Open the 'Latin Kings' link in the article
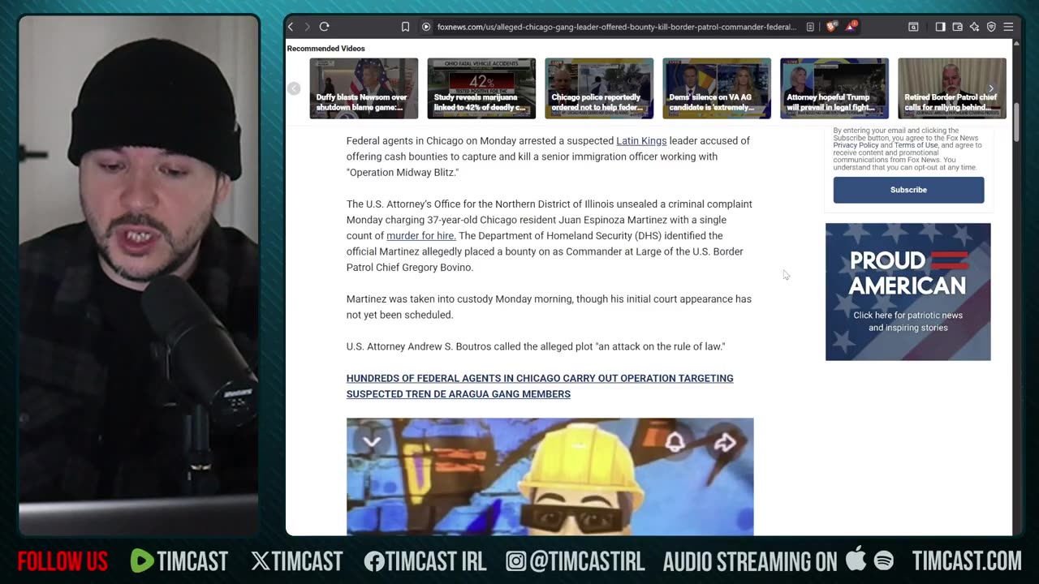1039x584 pixels. [x=641, y=141]
